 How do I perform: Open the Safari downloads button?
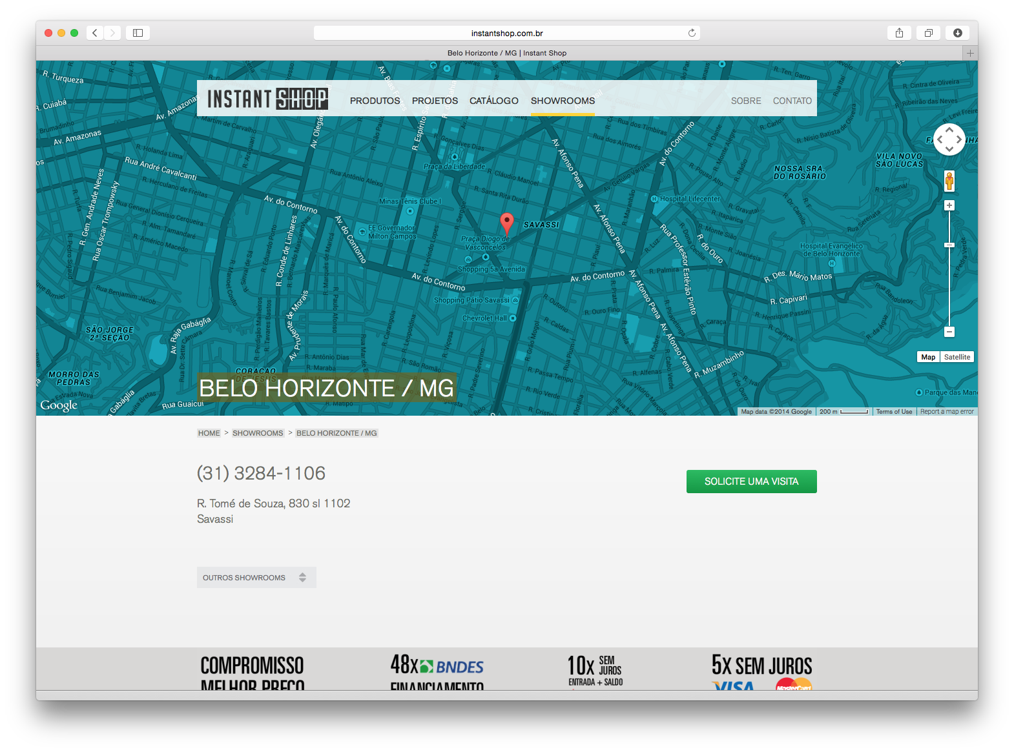(x=957, y=33)
